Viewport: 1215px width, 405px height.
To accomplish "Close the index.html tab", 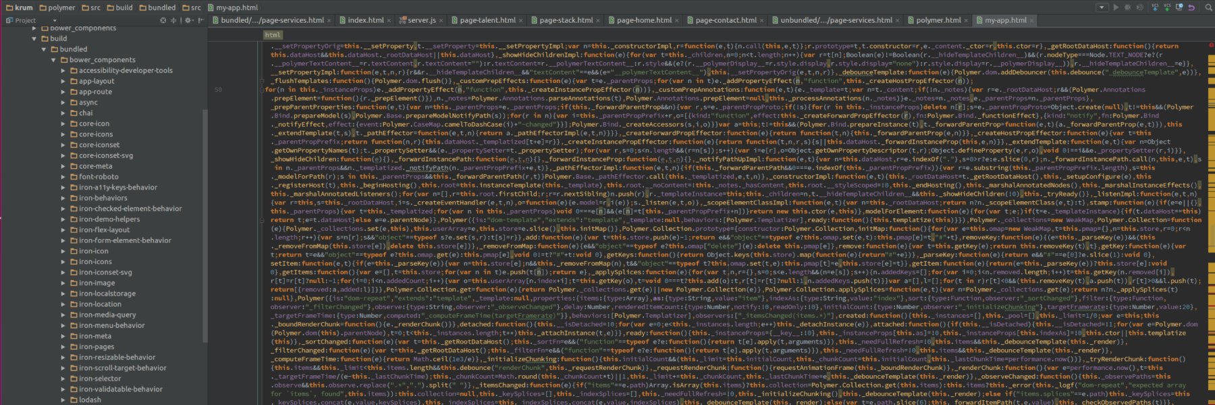I will [x=390, y=21].
